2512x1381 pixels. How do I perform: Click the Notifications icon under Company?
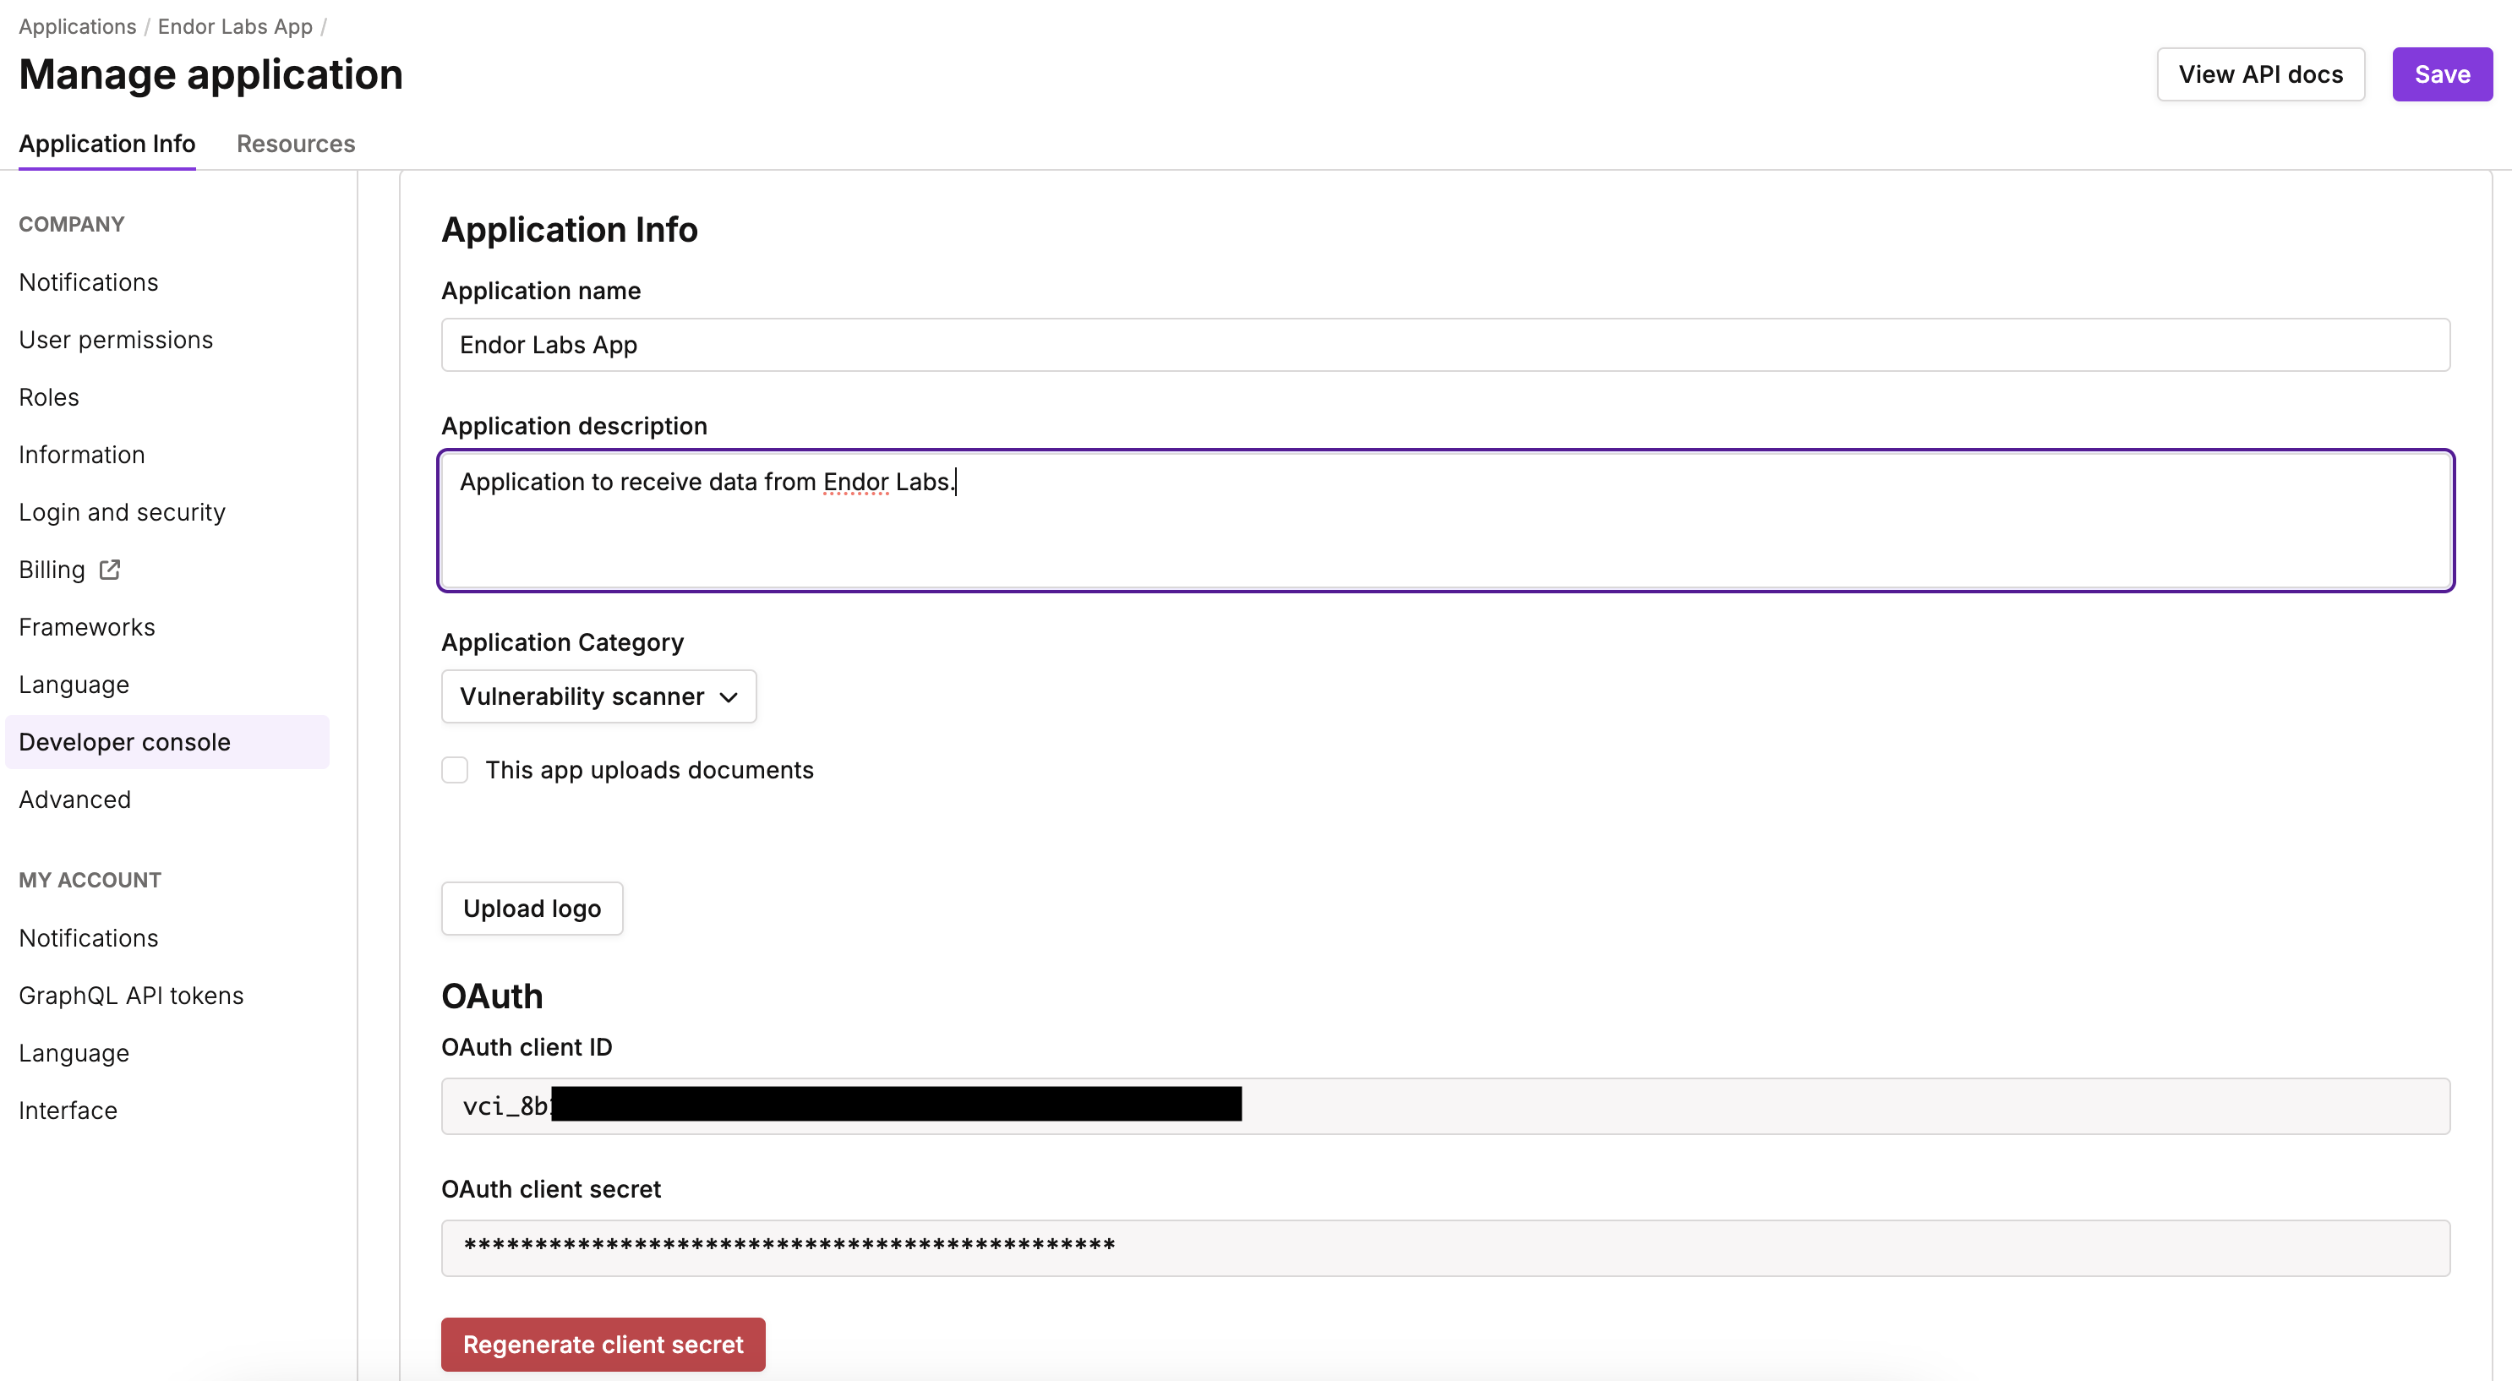click(x=87, y=281)
